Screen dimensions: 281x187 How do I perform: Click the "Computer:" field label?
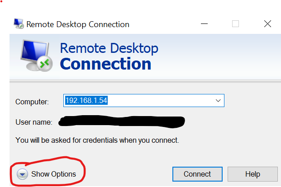point(32,102)
